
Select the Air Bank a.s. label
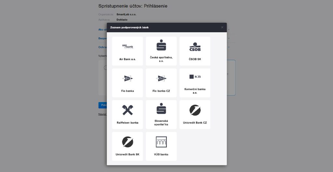(127, 59)
